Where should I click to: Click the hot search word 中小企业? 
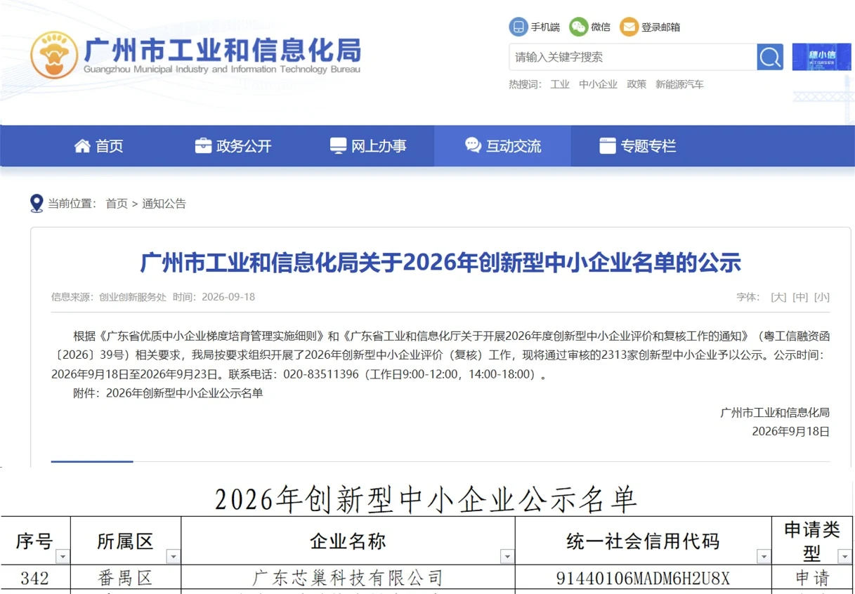[598, 84]
